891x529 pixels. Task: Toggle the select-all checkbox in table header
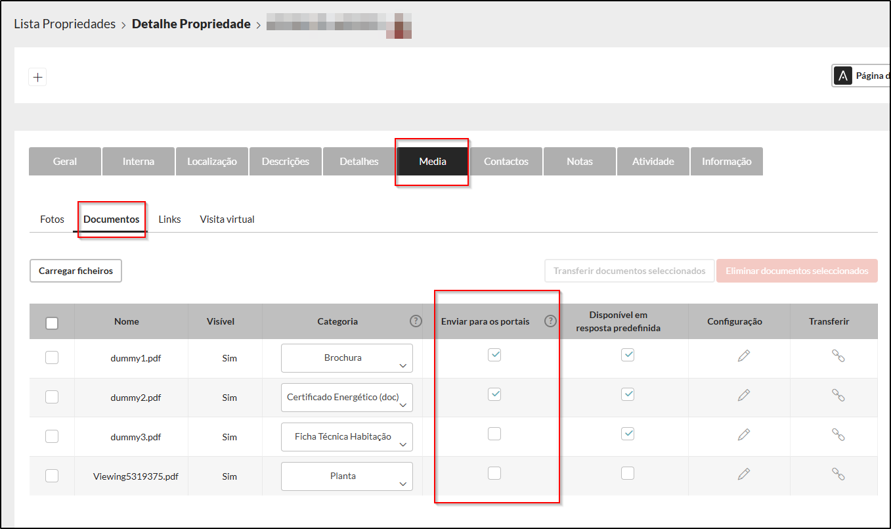coord(52,323)
